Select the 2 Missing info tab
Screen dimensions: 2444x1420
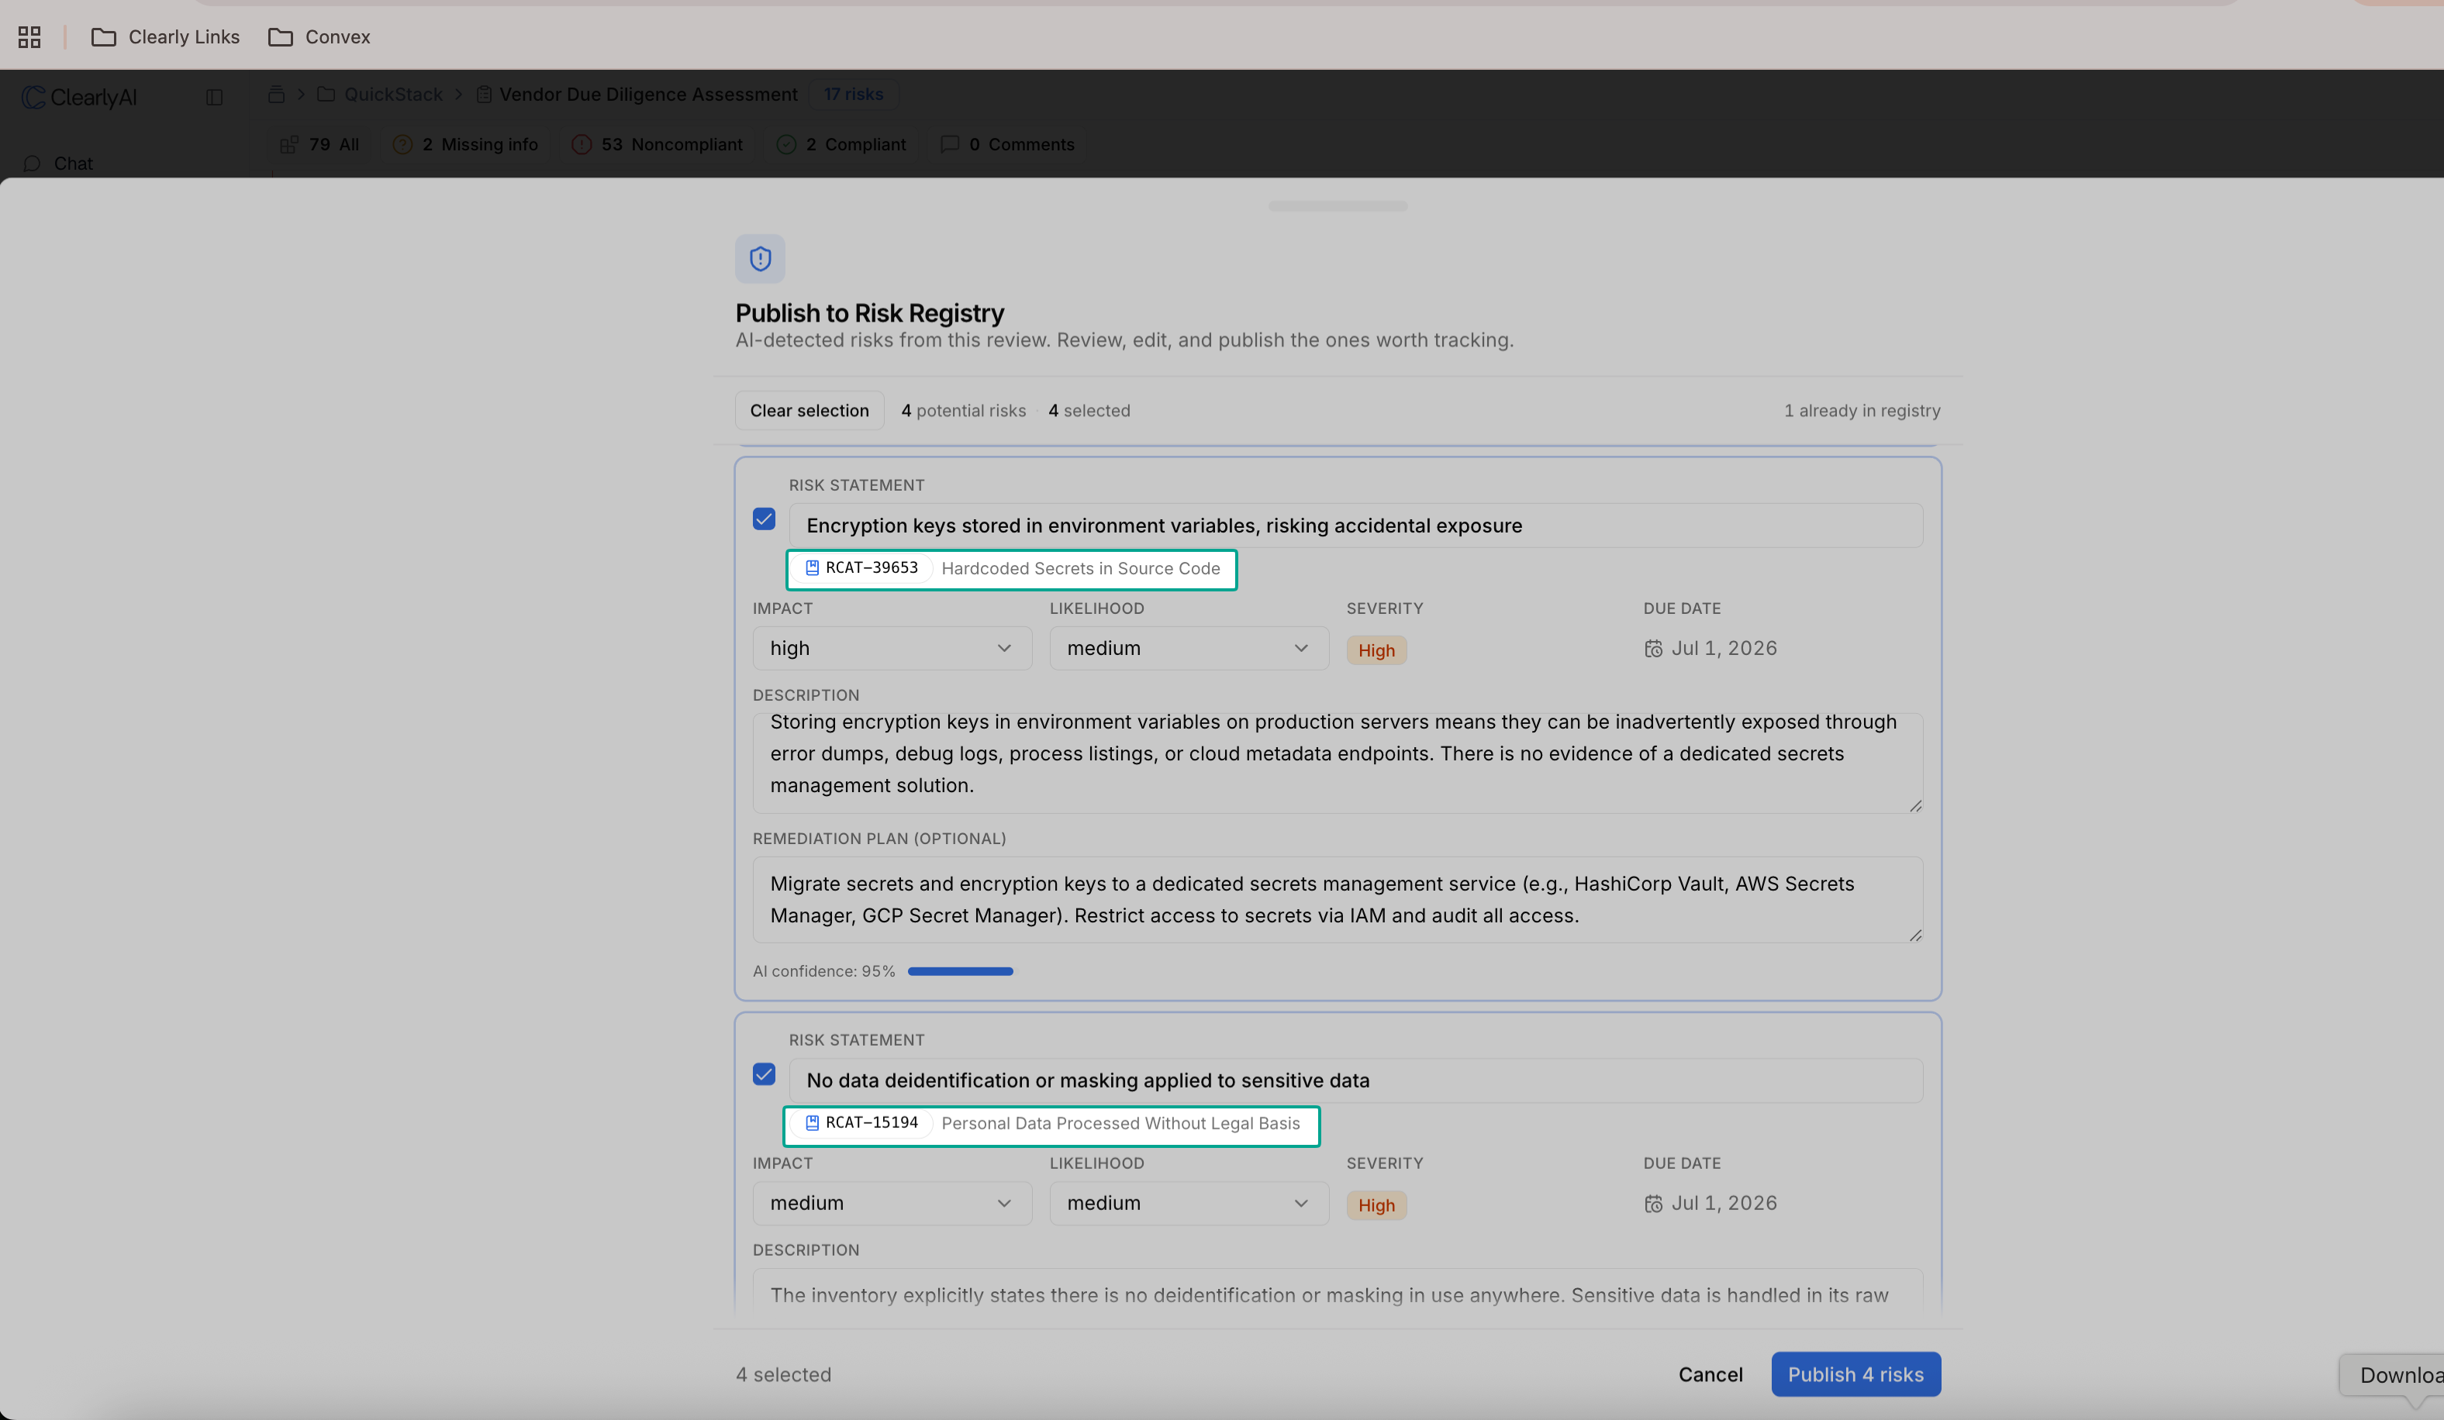pyautogui.click(x=465, y=144)
